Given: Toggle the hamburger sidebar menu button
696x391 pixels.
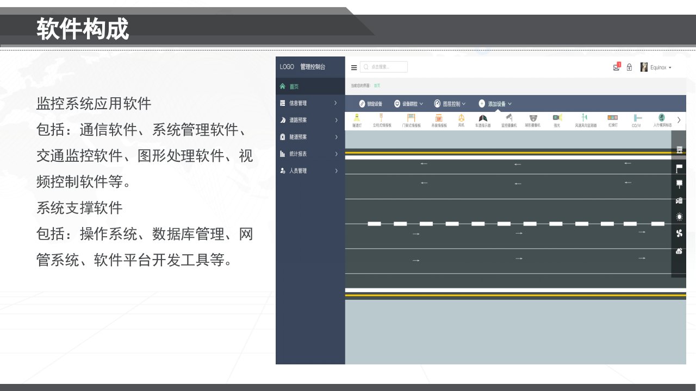Looking at the screenshot, I should point(354,68).
